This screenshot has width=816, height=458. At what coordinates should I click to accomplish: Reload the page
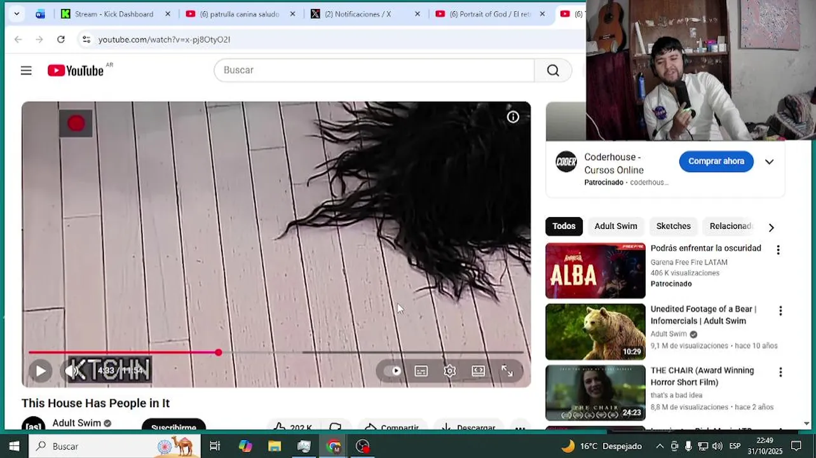[x=60, y=39]
